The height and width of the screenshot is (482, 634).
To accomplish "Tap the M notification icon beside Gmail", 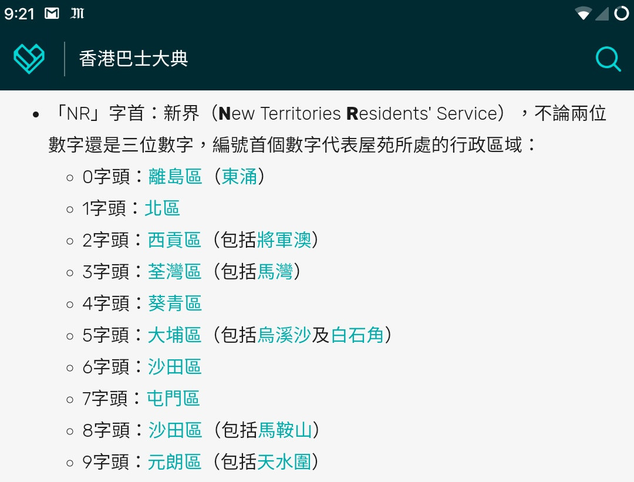I will coord(77,14).
